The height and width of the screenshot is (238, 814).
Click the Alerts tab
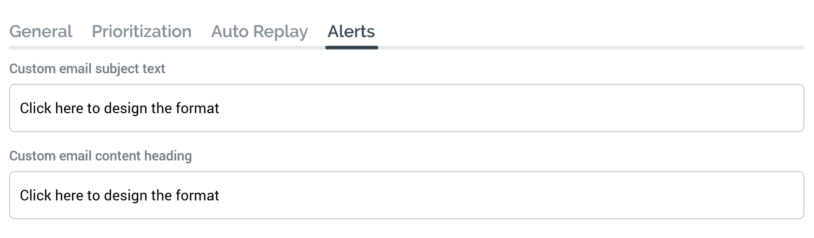click(351, 32)
